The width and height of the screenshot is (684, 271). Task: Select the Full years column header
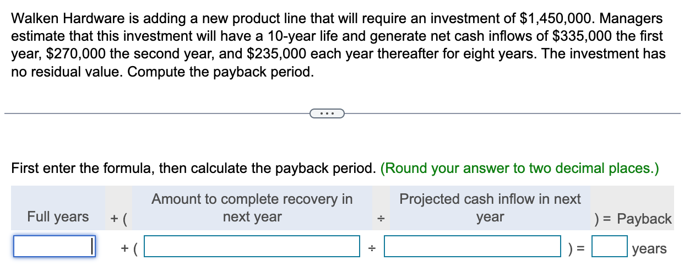pyautogui.click(x=58, y=217)
